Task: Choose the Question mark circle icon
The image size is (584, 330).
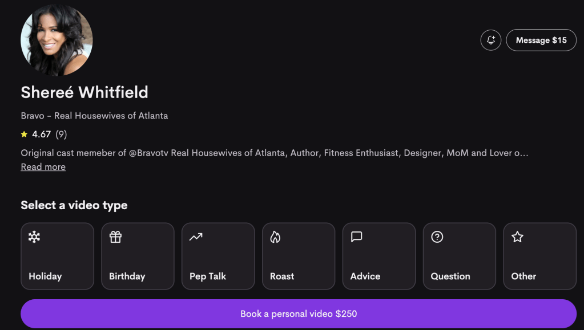Action: tap(437, 237)
